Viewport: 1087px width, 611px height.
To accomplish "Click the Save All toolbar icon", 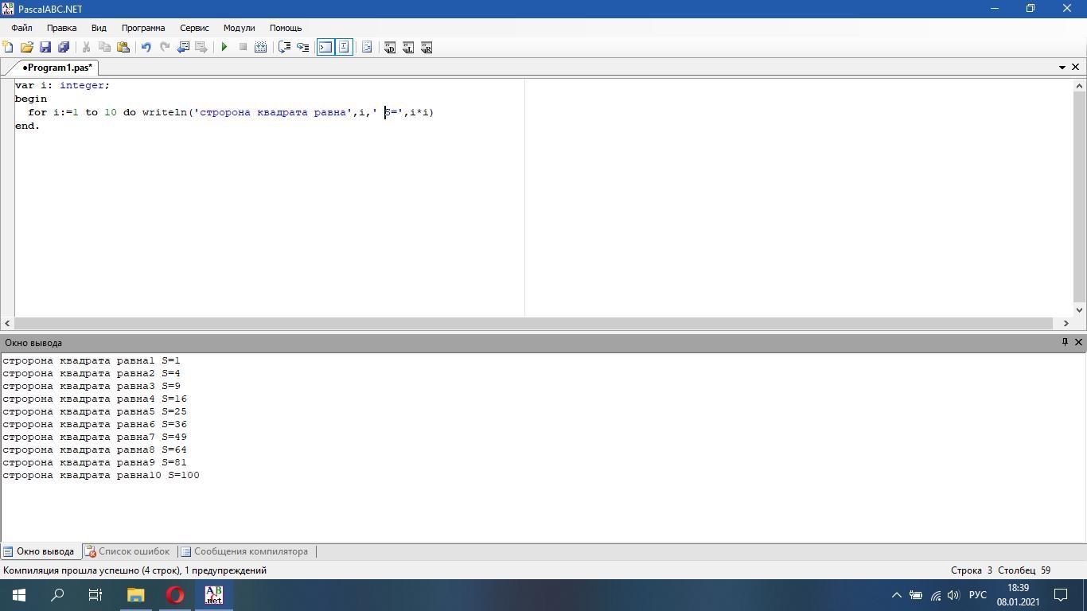I will click(x=64, y=48).
